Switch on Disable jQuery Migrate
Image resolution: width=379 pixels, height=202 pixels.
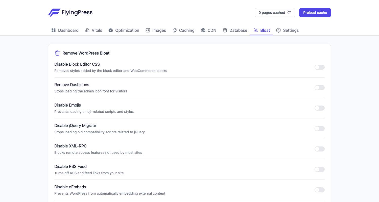click(x=319, y=129)
